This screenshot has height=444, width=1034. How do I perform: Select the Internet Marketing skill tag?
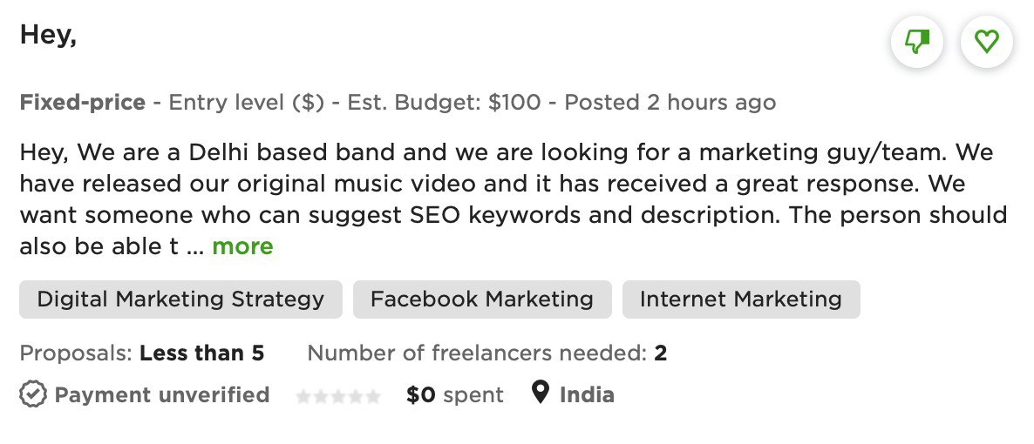click(741, 299)
